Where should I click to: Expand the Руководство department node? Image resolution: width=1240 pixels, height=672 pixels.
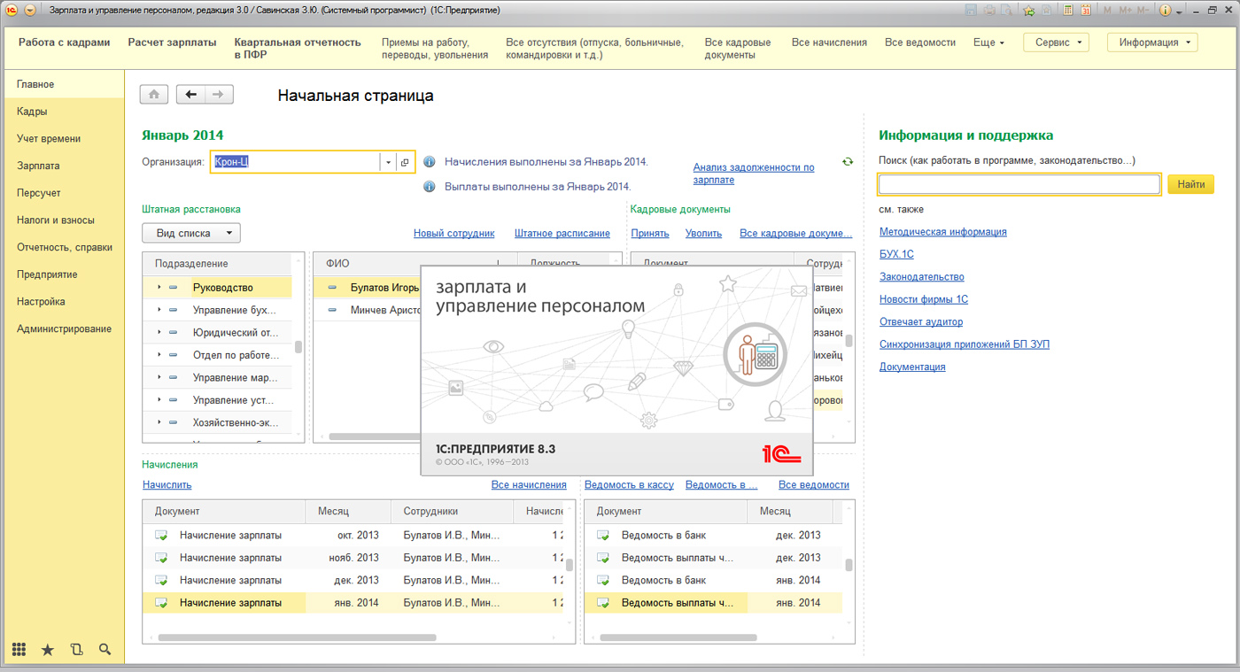click(x=159, y=288)
